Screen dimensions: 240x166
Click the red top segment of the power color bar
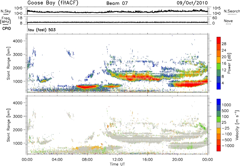point(219,40)
